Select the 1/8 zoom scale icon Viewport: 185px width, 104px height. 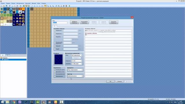[x=53, y=6]
